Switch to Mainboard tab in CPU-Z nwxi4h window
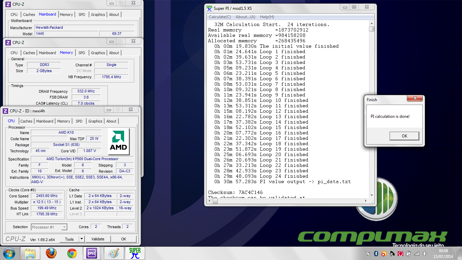This screenshot has width=462, height=260. 45,121
